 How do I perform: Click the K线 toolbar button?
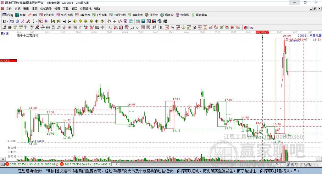(x=32, y=15)
